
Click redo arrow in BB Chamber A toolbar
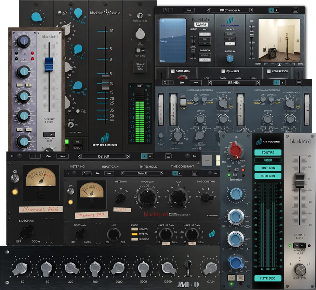(171, 10)
